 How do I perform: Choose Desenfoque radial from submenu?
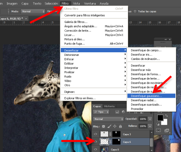point(151,100)
